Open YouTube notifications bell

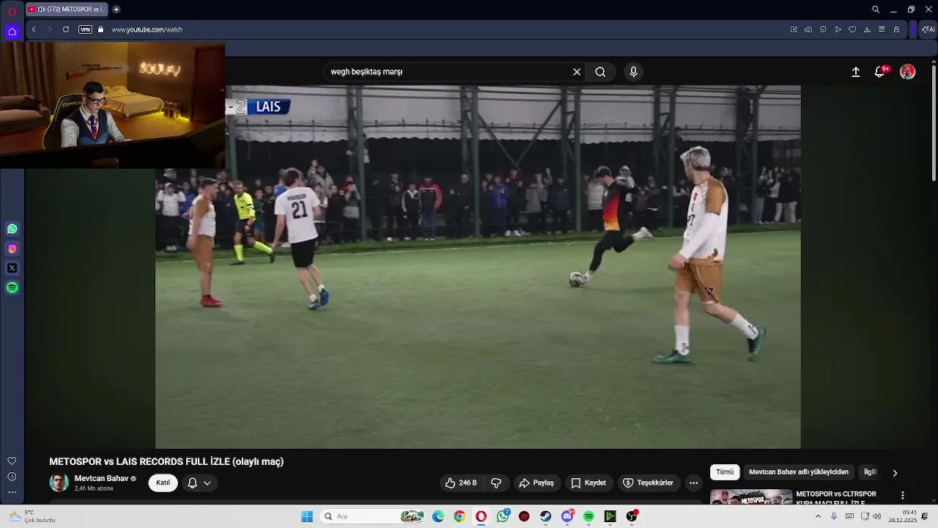coord(880,72)
